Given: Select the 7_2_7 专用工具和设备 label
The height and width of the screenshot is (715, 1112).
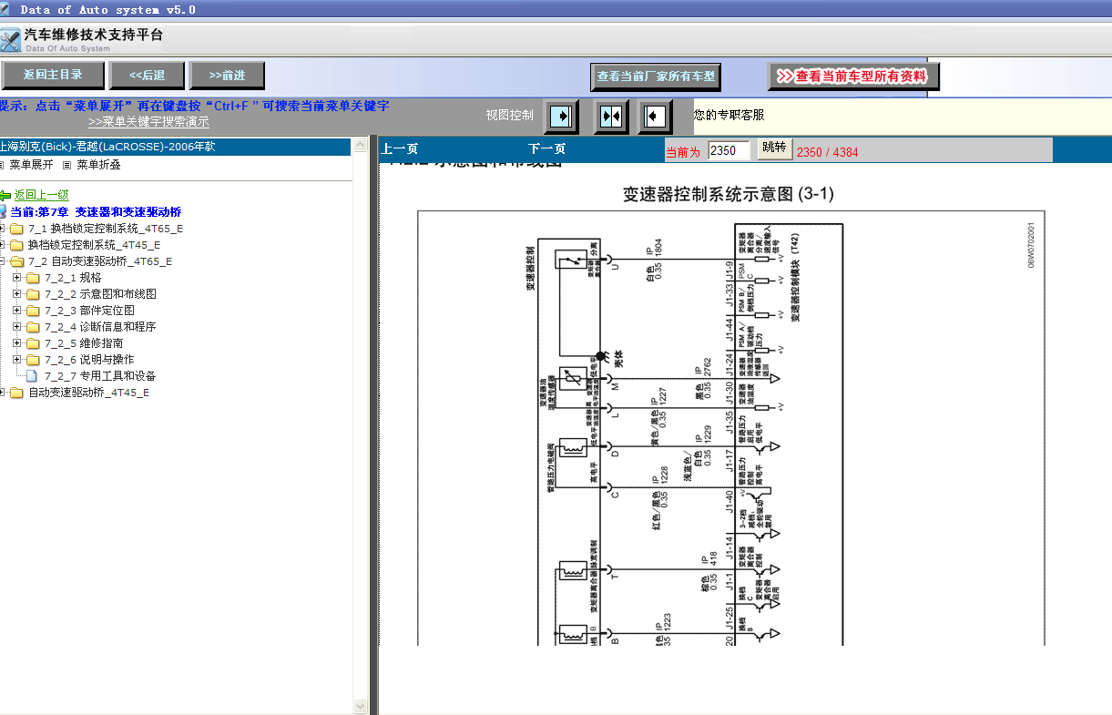Looking at the screenshot, I should tap(100, 376).
